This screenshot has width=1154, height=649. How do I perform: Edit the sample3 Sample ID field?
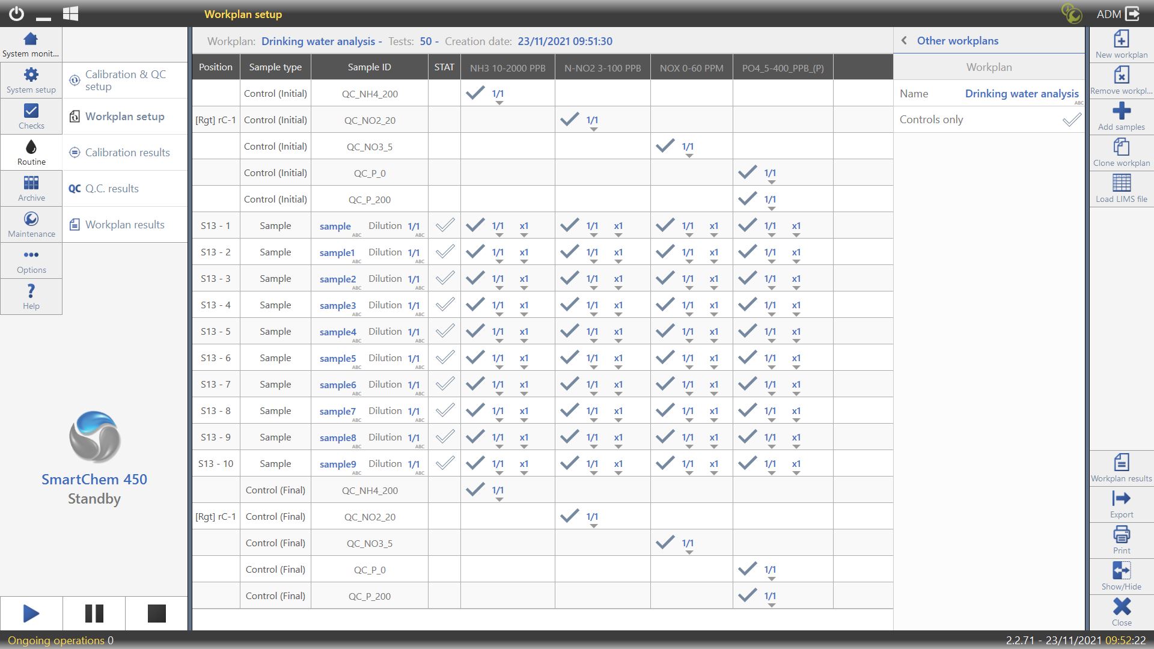point(338,306)
